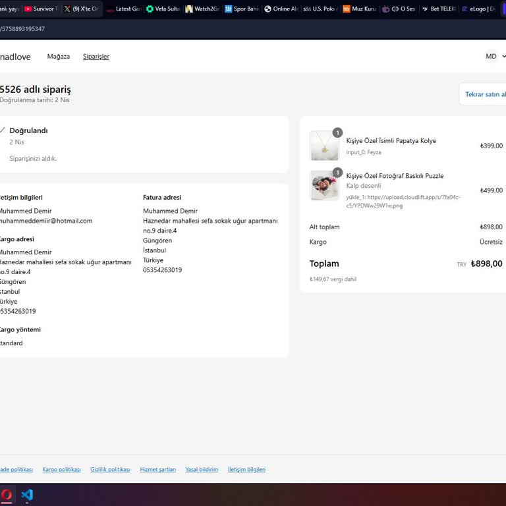Launch Visual Studio Code from taskbar

[x=26, y=495]
